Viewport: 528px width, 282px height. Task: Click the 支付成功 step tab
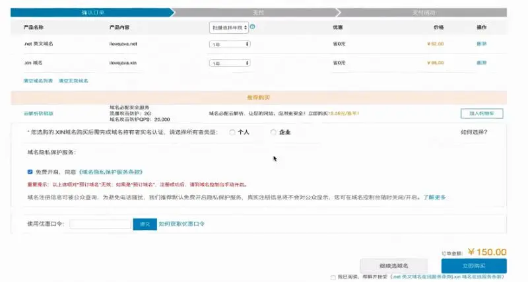(x=424, y=13)
